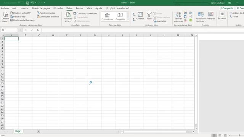Viewport: 244px width, 137px height.
Task: Click the zoom slider handle
Action: coord(239,135)
